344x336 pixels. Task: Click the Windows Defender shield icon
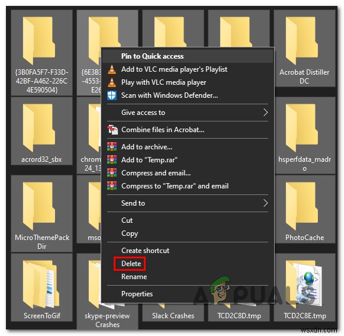112,95
